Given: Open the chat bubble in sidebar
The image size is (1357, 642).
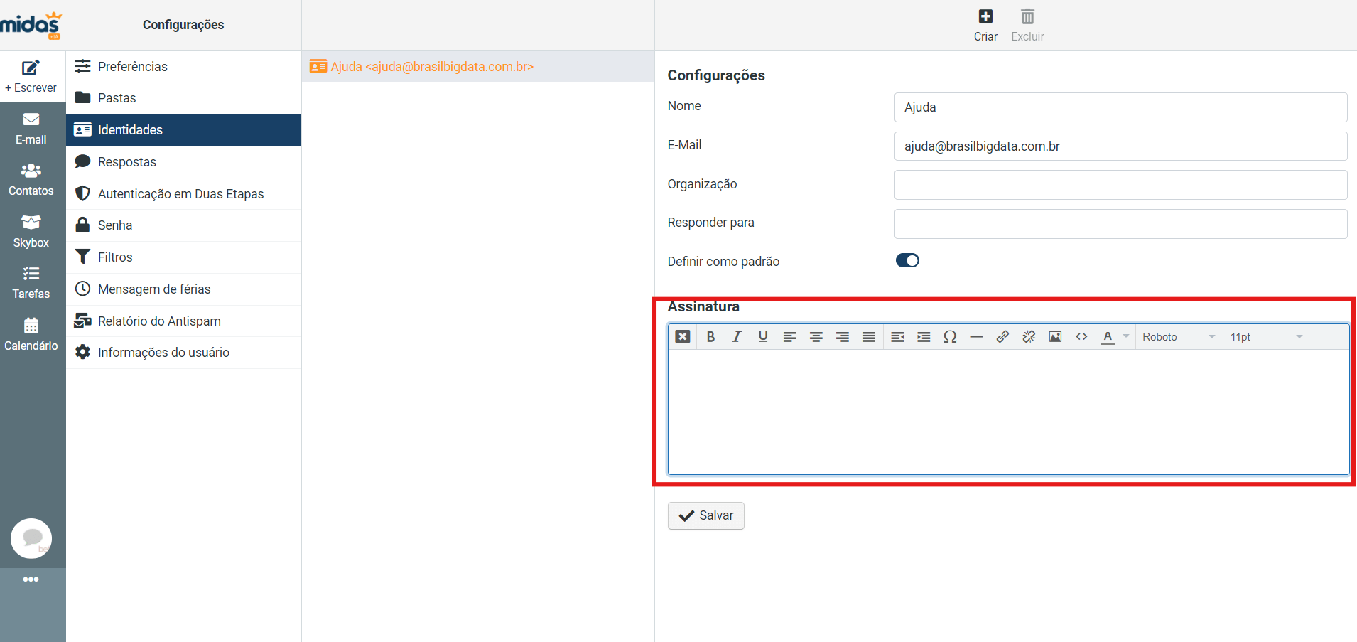Looking at the screenshot, I should coord(31,538).
